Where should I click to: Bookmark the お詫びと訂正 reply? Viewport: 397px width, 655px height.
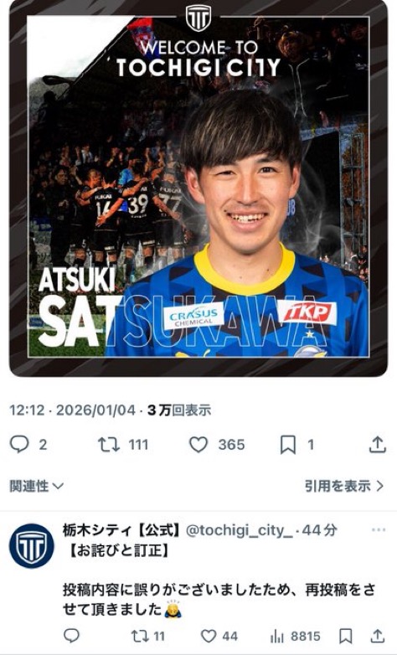pyautogui.click(x=345, y=637)
